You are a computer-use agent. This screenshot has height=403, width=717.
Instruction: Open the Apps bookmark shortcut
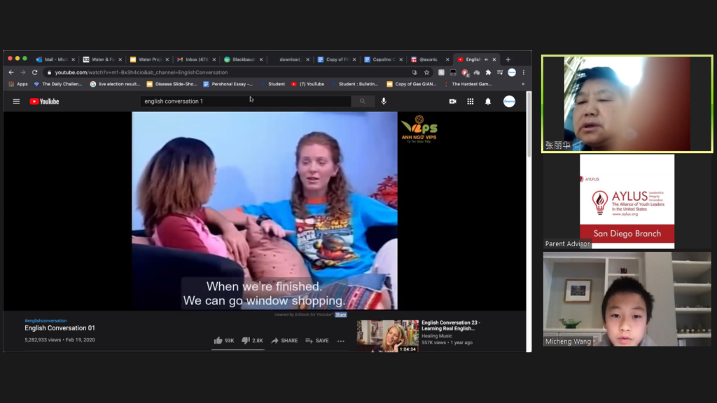point(18,84)
